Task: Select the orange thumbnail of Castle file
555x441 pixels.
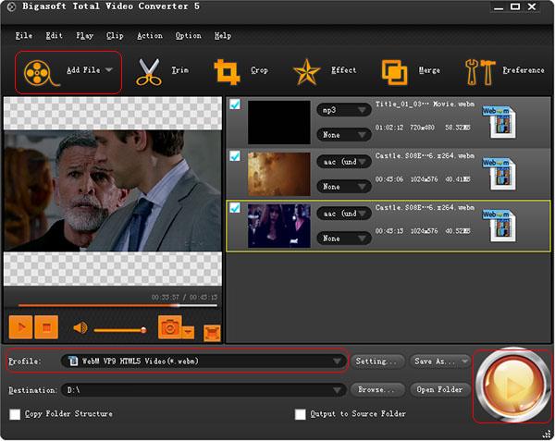Action: click(x=279, y=174)
